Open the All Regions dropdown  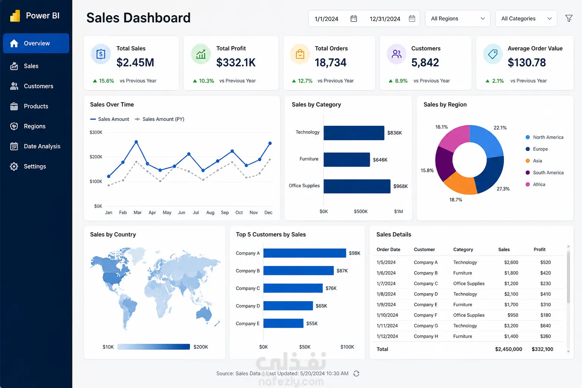tap(458, 19)
